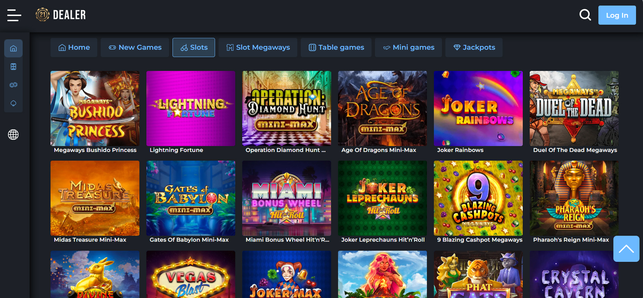
Task: Switch to the Home category tab
Action: [x=74, y=48]
